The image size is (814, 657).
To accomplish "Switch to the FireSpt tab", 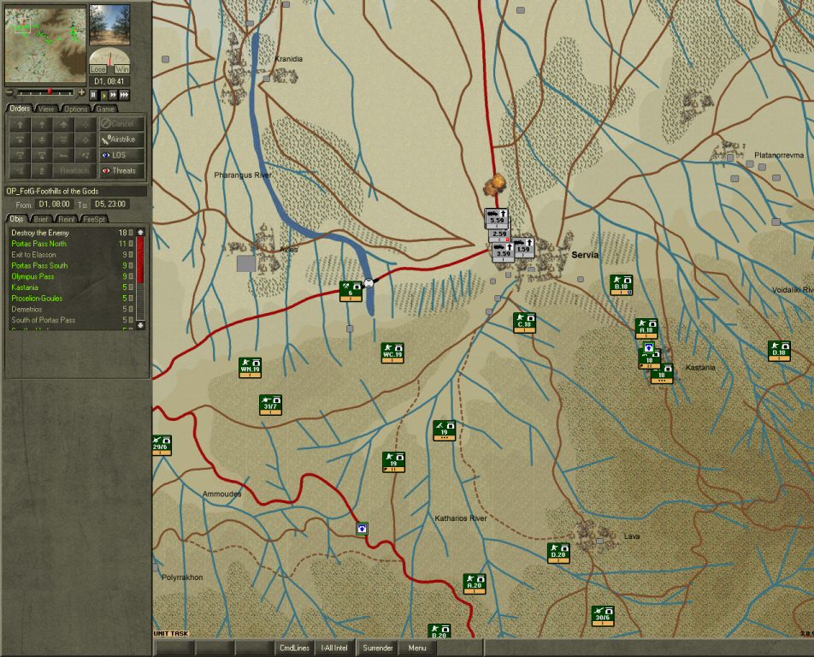I will click(x=94, y=219).
